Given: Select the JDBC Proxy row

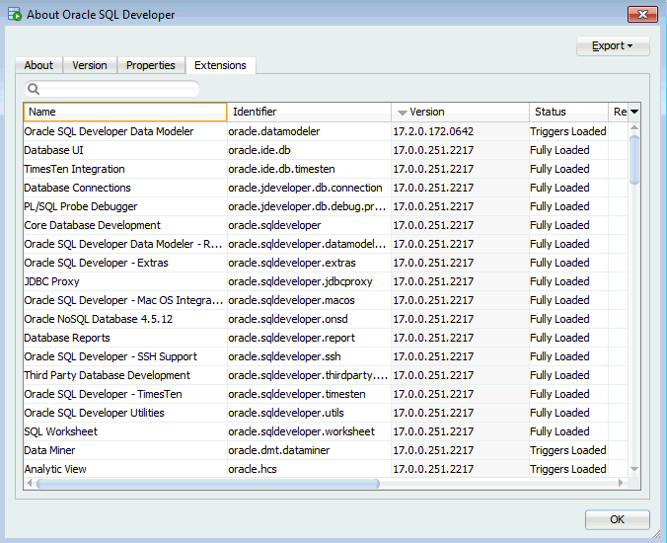Looking at the screenshot, I should click(x=326, y=281).
